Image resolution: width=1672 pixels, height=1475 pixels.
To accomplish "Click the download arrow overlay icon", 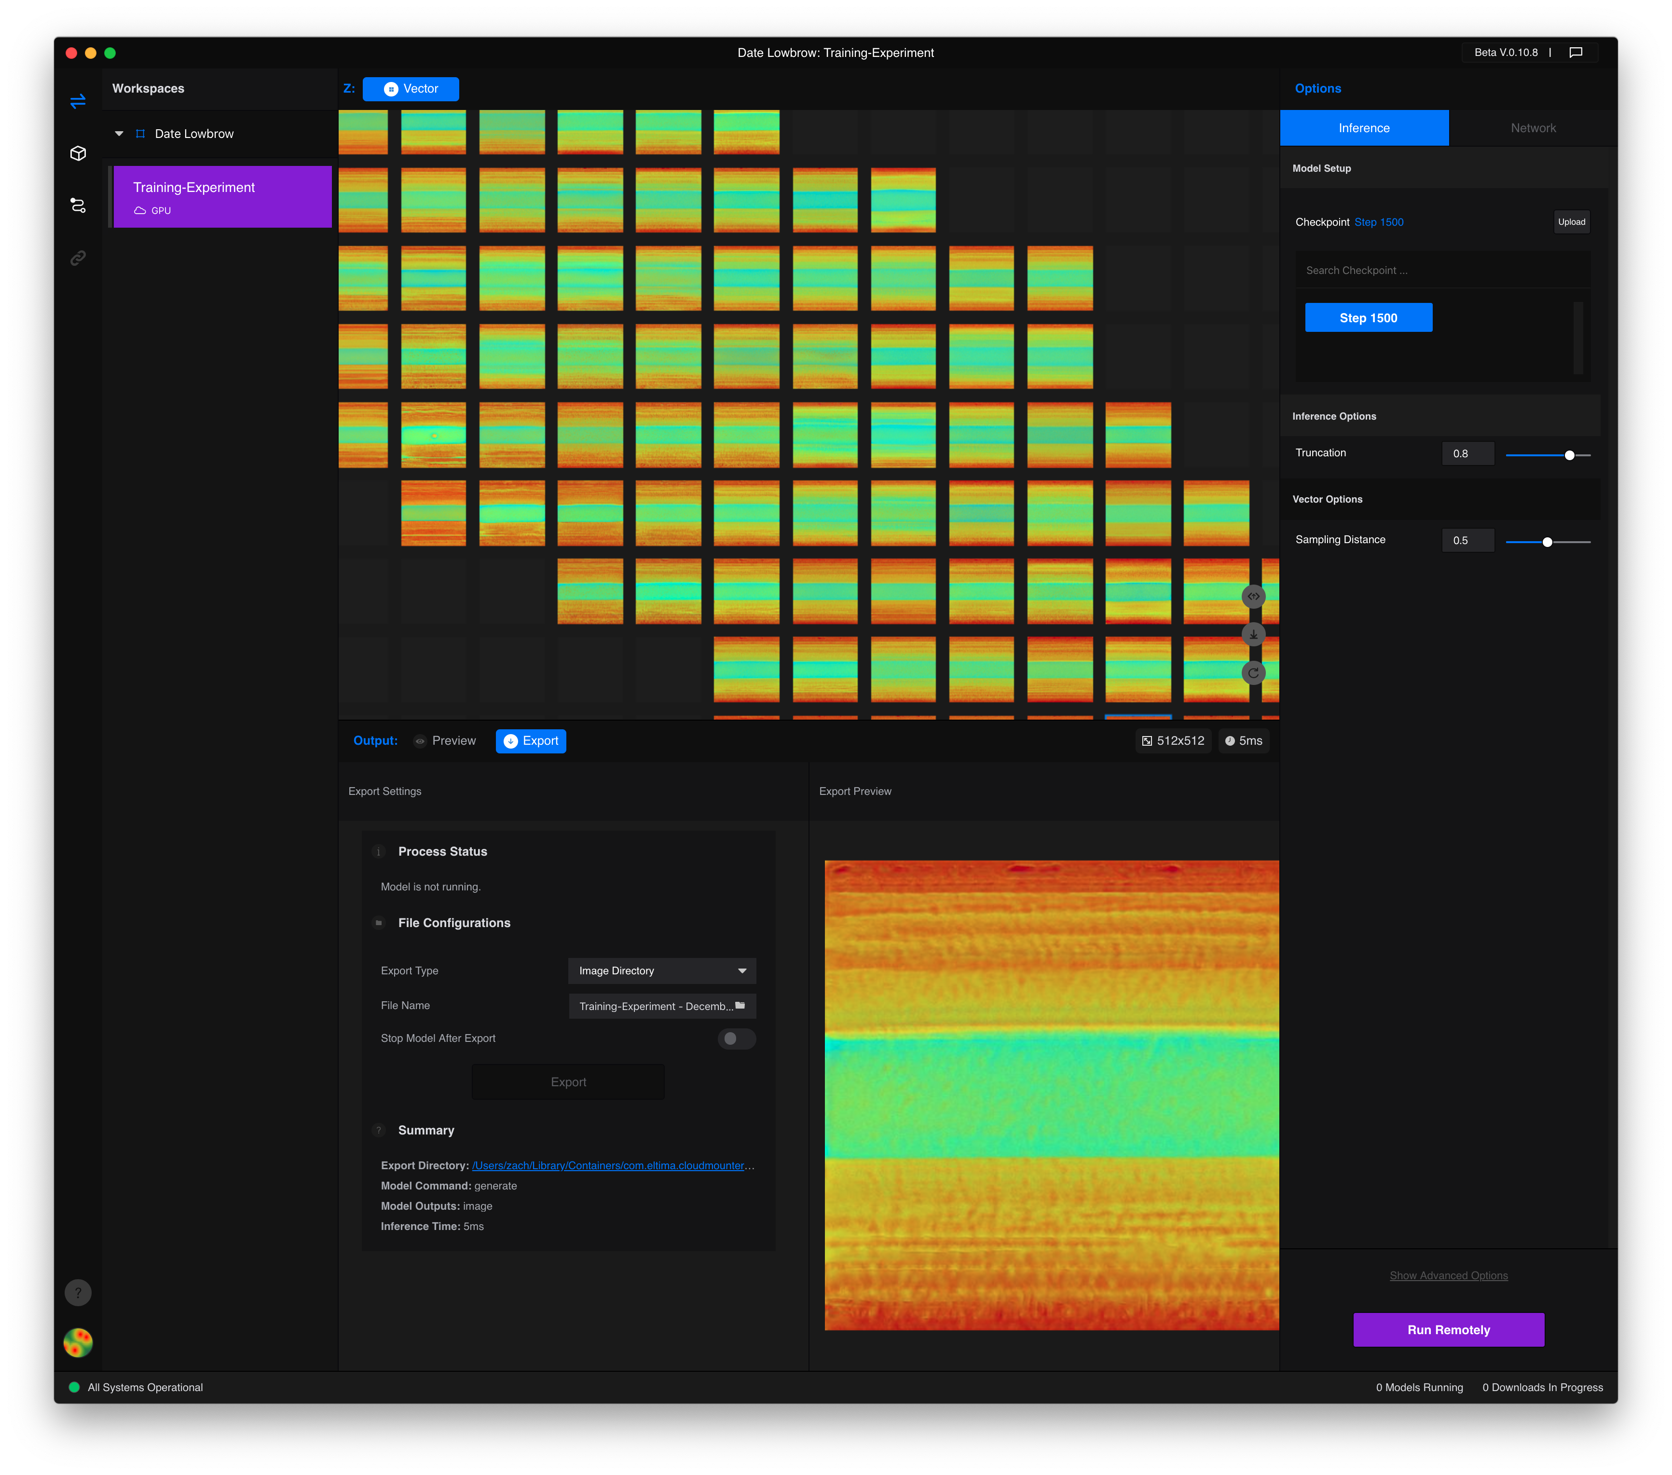I will (1253, 635).
